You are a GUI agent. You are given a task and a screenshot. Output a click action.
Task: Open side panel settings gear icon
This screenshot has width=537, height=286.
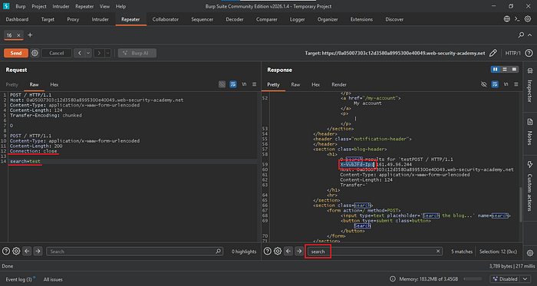(530, 253)
